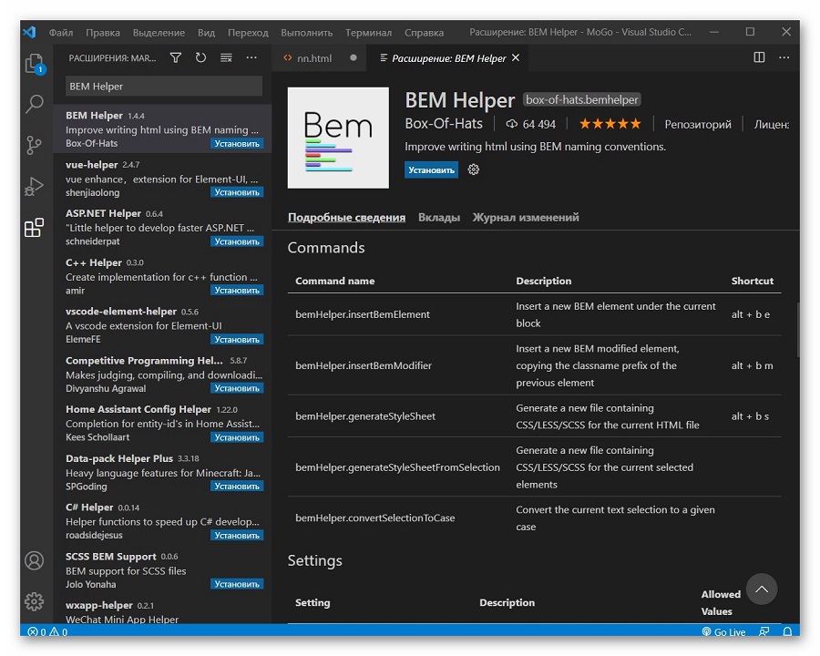Screen dimensions: 820x656
Task: Open the Explorer view in activity bar
Action: tap(35, 64)
